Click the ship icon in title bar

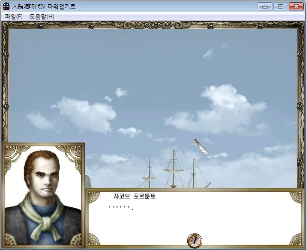[6, 7]
